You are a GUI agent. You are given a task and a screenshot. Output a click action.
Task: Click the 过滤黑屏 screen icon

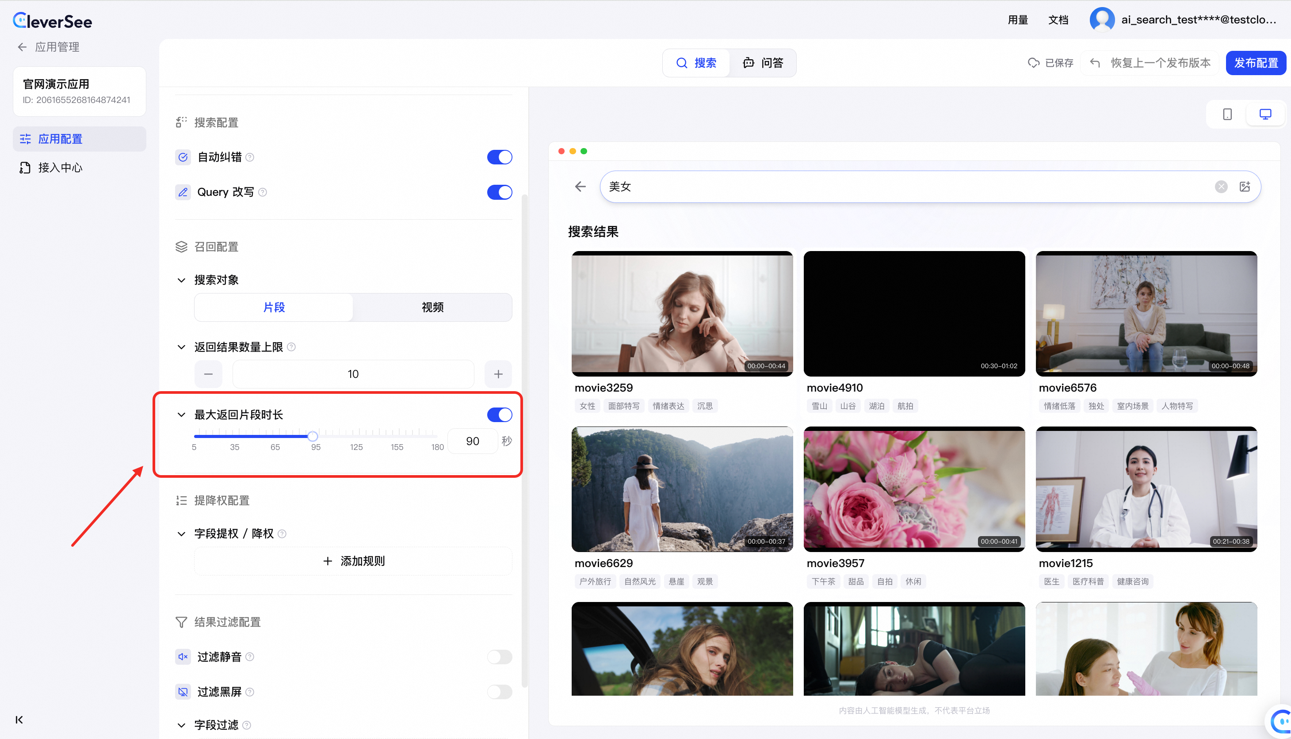coord(183,692)
